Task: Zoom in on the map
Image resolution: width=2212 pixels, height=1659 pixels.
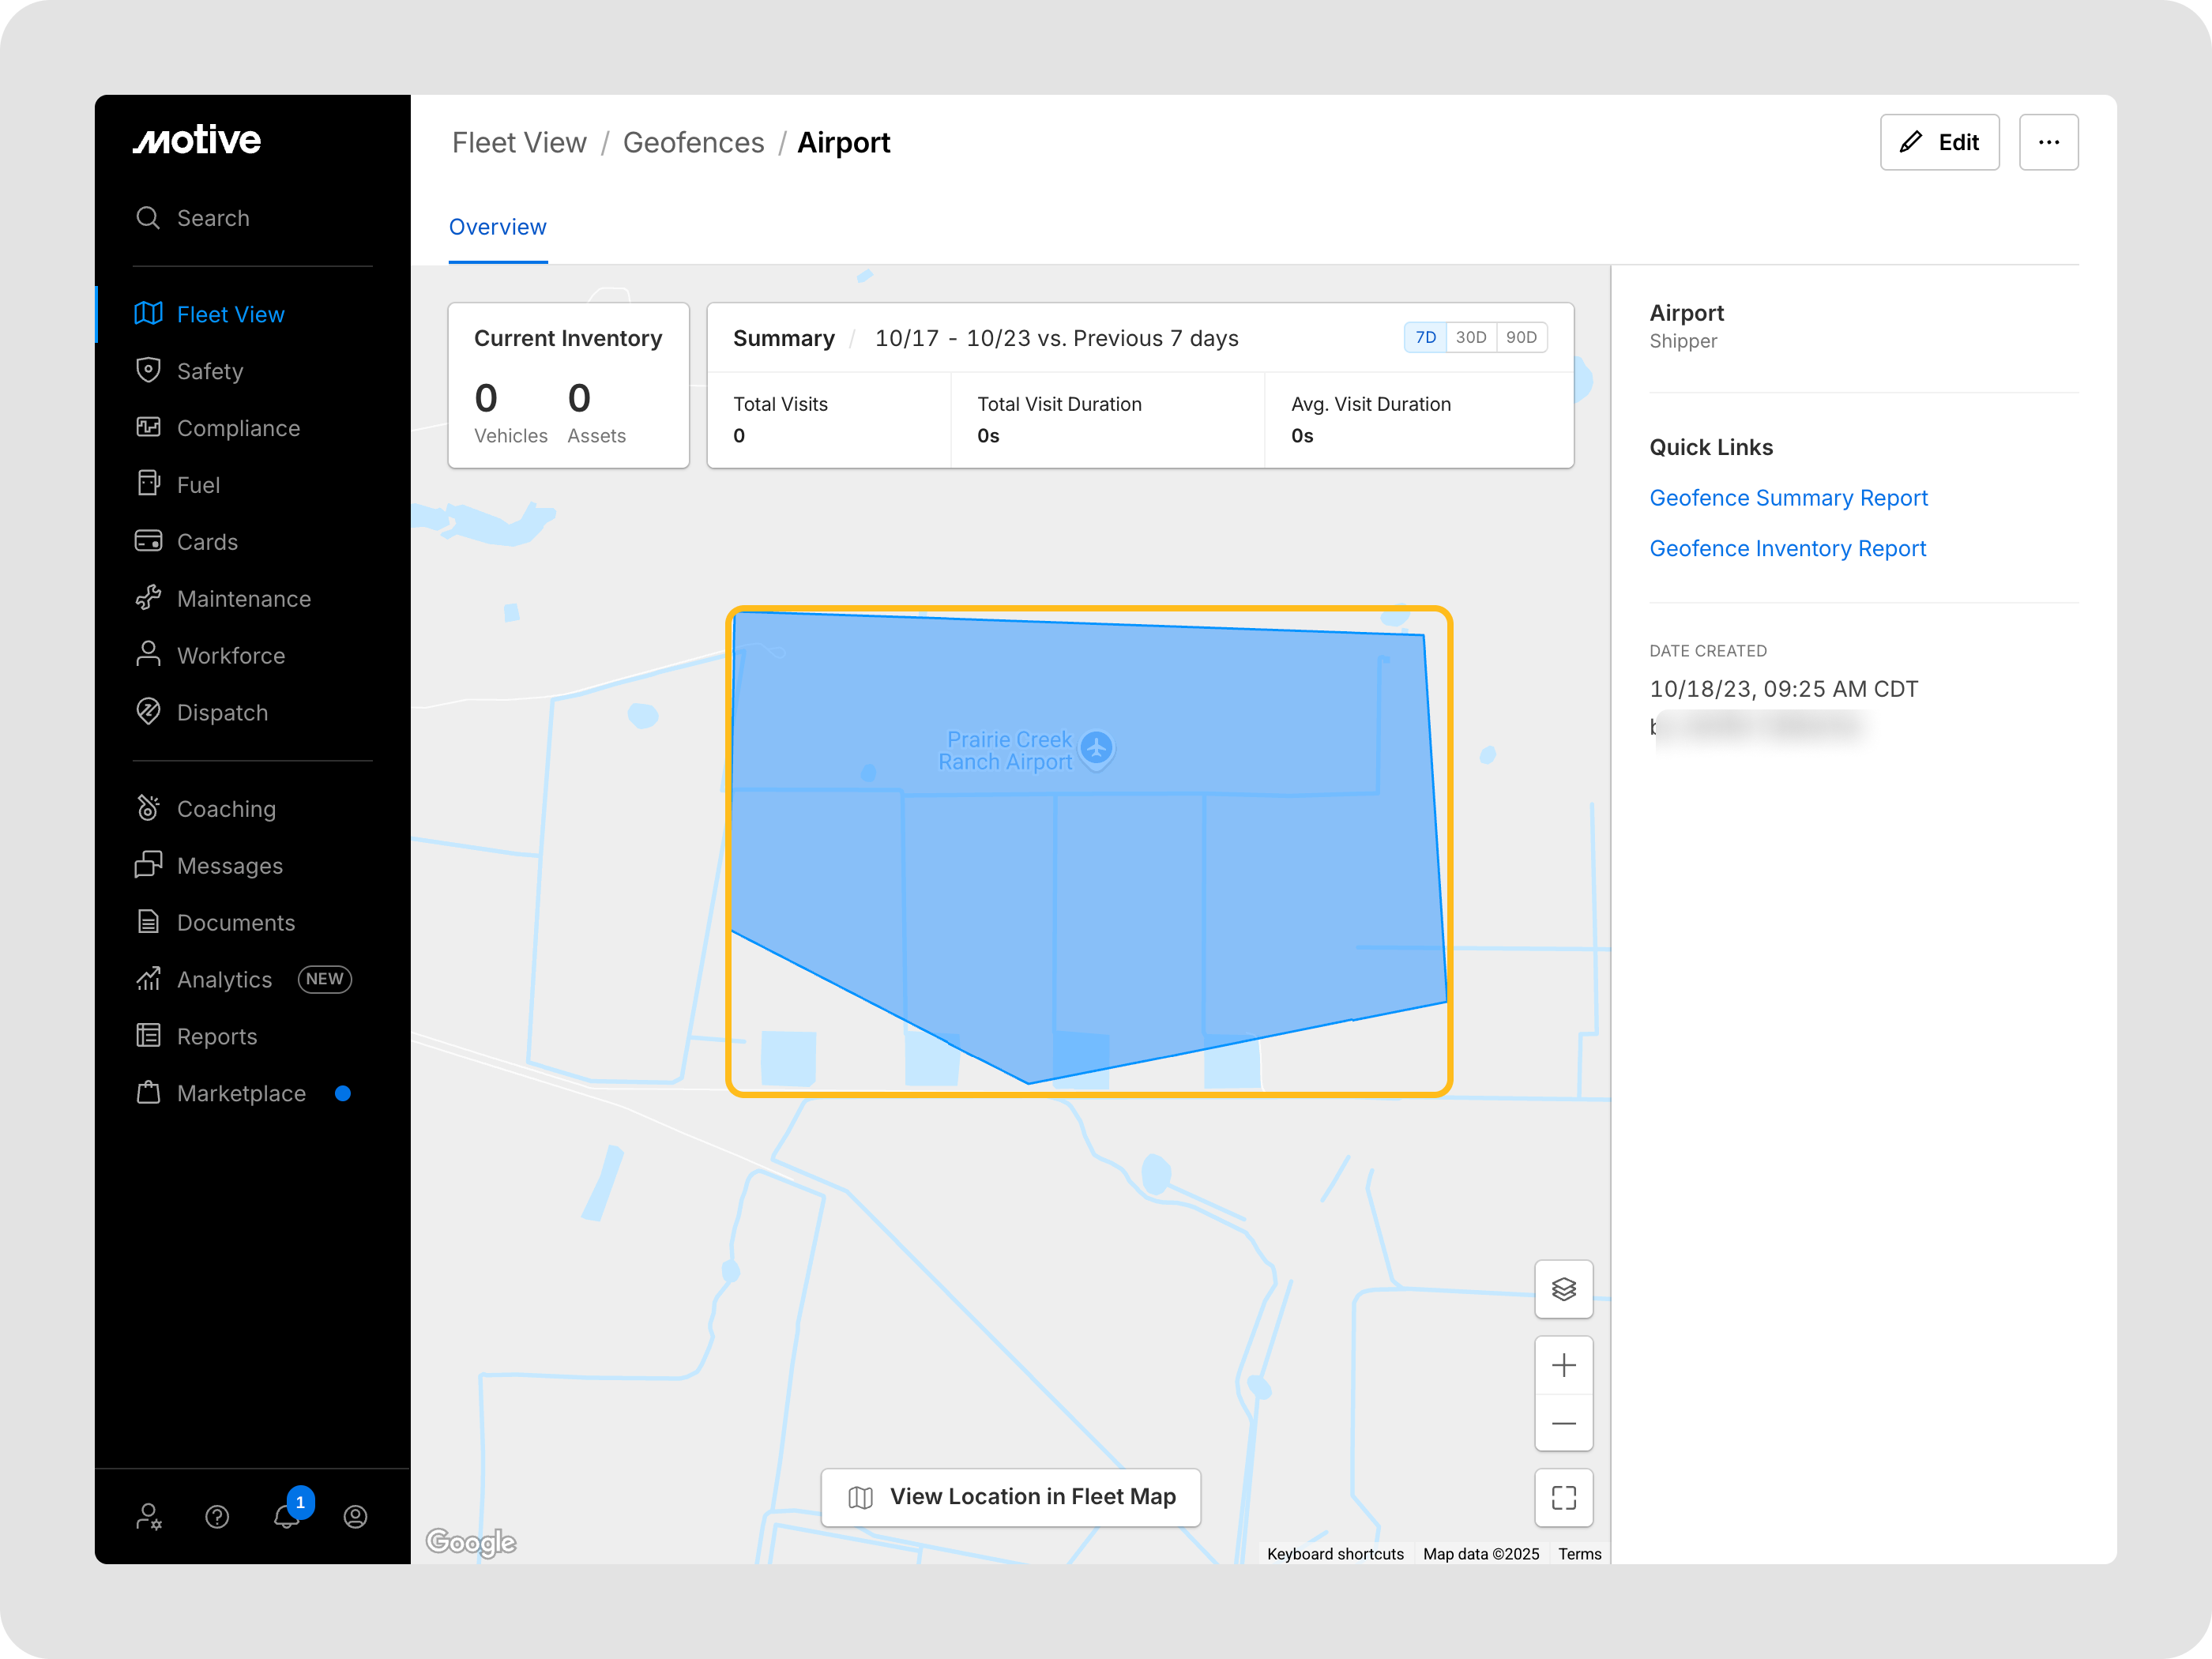Action: 1563,1365
